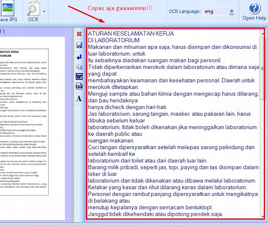268x226 pixels.
Task: Expand the OCR button dropdown arrow
Action: (x=44, y=11)
